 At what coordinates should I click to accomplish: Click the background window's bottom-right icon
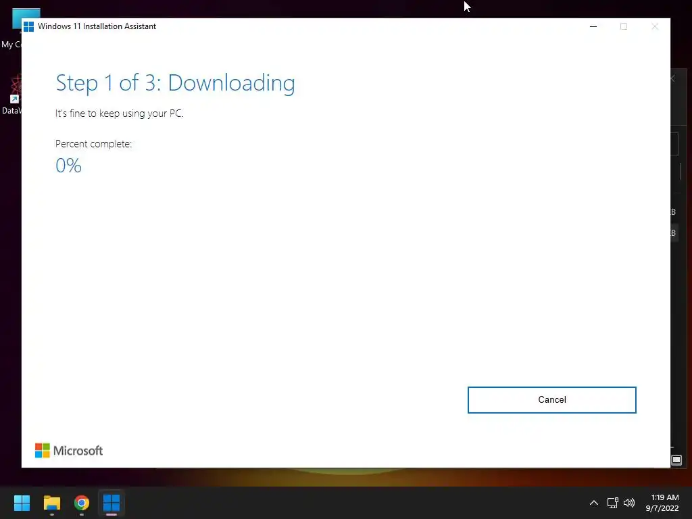point(676,460)
